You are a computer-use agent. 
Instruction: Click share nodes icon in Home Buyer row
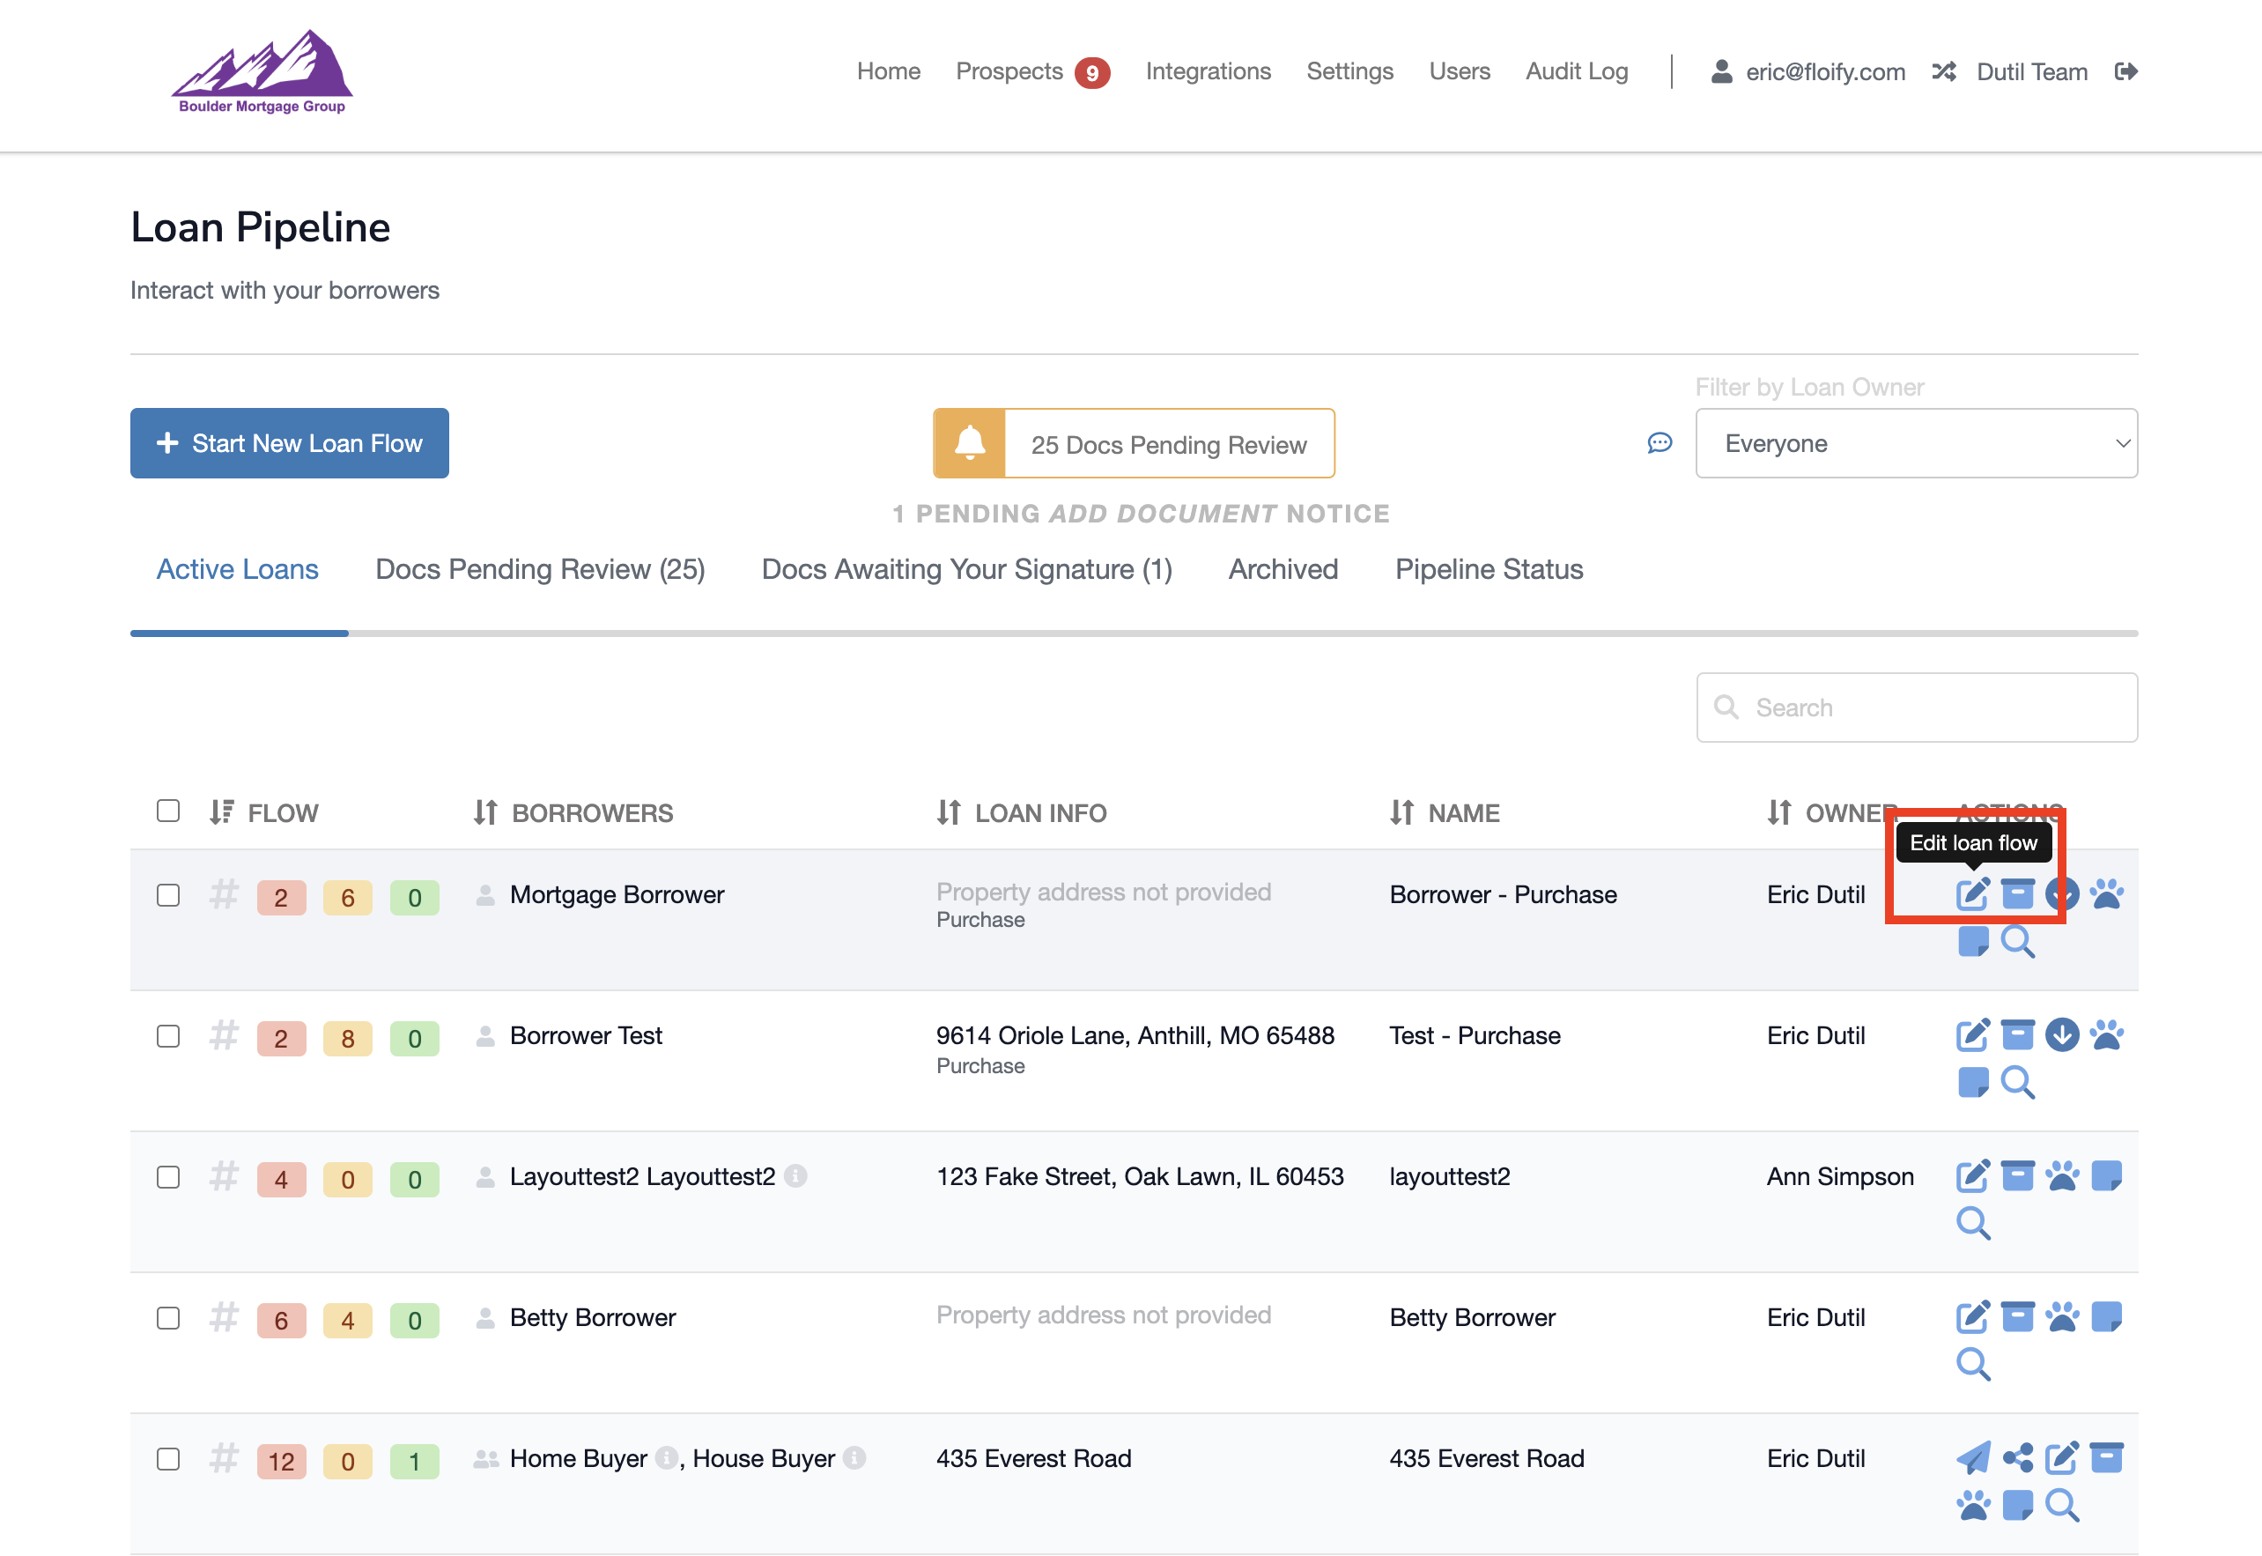[x=2017, y=1458]
